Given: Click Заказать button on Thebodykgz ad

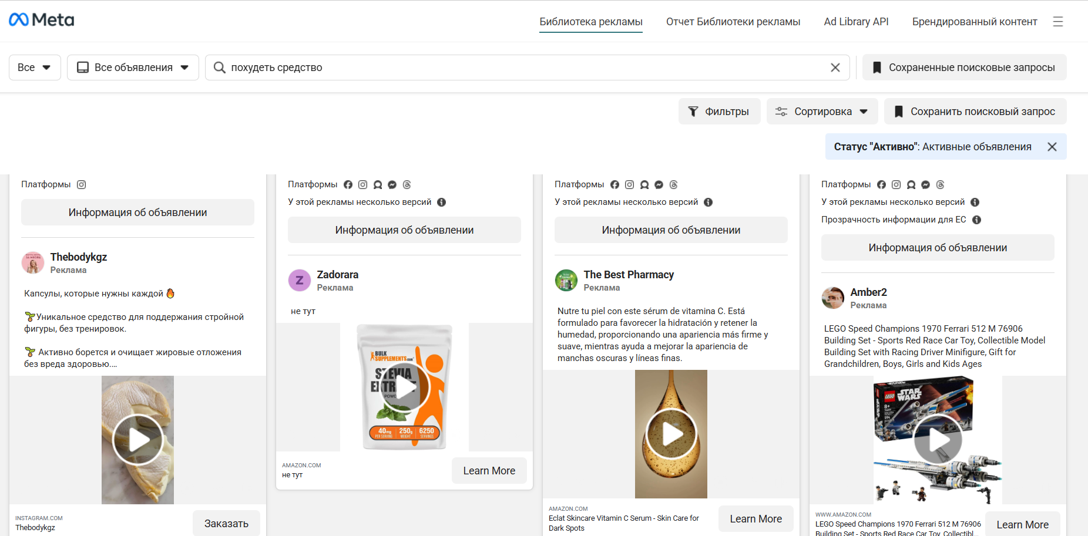Looking at the screenshot, I should click(226, 523).
